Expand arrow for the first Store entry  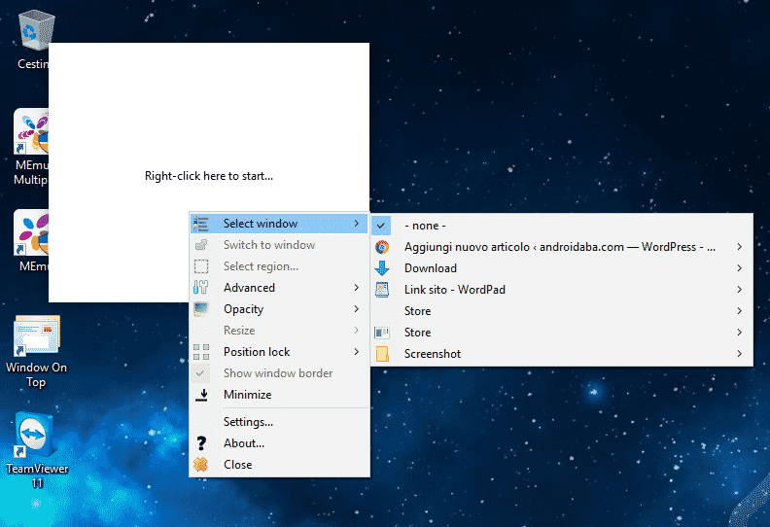[x=740, y=311]
